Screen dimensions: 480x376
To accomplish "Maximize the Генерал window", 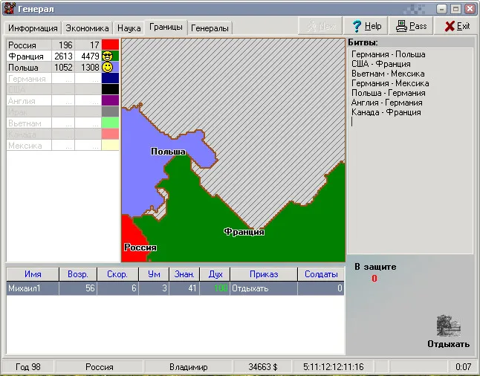I will [456, 8].
